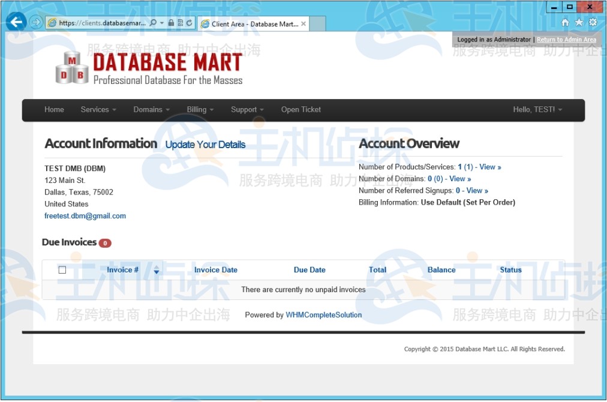Click the refresh icon in address bar

pos(190,23)
